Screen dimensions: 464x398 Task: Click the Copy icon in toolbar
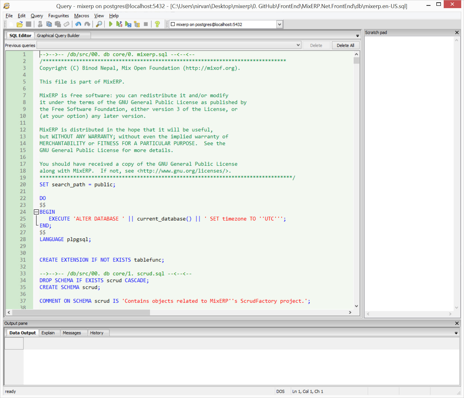click(49, 24)
